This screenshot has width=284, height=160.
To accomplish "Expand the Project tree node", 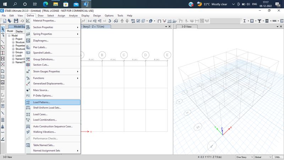I will [x=13, y=39].
